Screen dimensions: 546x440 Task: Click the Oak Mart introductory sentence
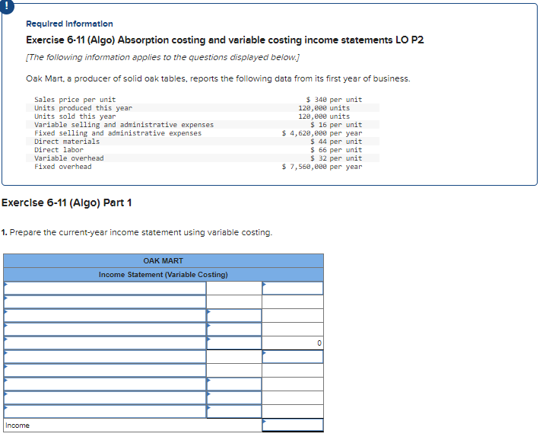(x=218, y=79)
